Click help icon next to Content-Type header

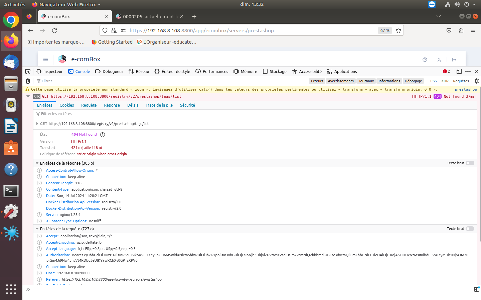coord(39,189)
